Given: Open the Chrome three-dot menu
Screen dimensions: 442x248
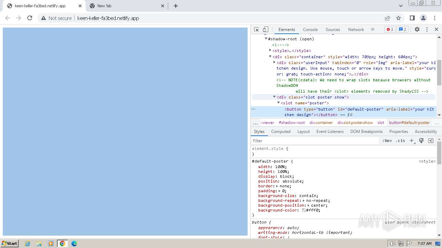Looking at the screenshot, I should 434,18.
